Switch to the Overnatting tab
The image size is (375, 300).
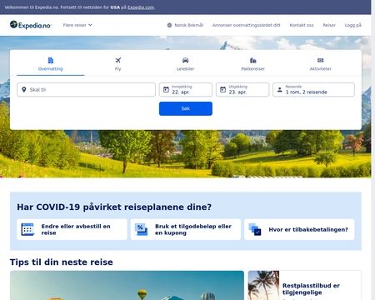point(51,64)
